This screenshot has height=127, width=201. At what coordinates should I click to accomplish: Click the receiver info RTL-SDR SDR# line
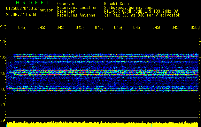[141, 11]
